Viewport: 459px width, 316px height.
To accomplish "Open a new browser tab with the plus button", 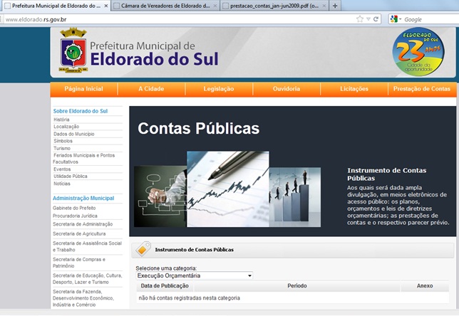I will [x=335, y=6].
